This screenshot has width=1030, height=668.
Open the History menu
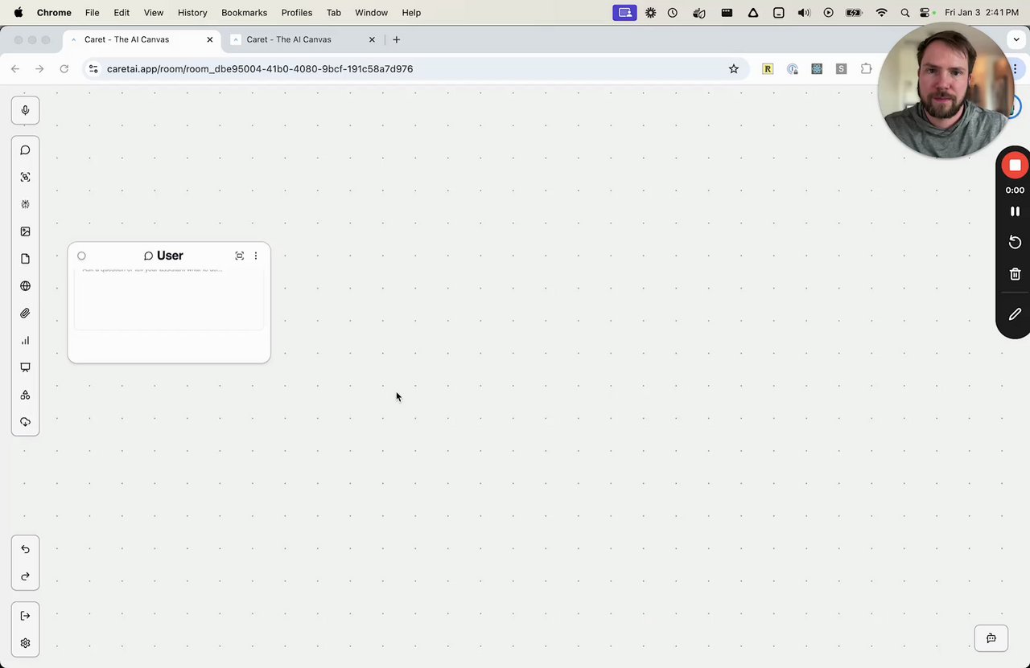coord(192,13)
